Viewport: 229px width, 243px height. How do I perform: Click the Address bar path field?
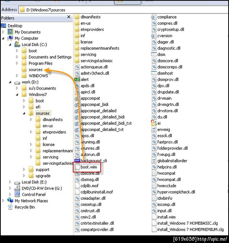124,10
